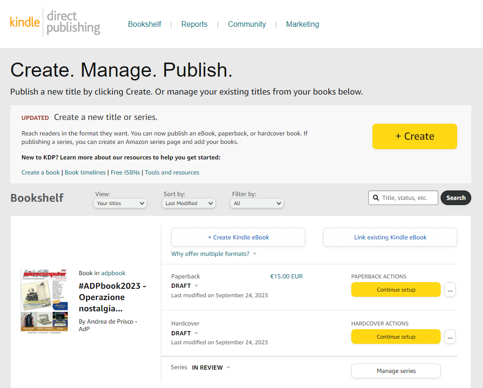
Task: Open the Book timelines link
Action: [x=85, y=173]
